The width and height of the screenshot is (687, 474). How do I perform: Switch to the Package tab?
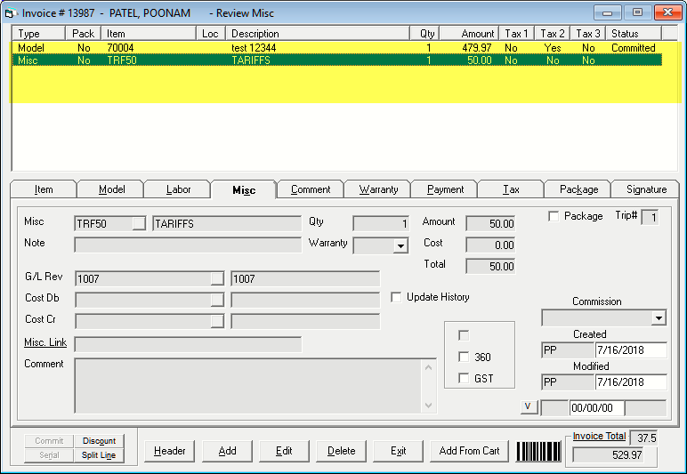pos(578,189)
